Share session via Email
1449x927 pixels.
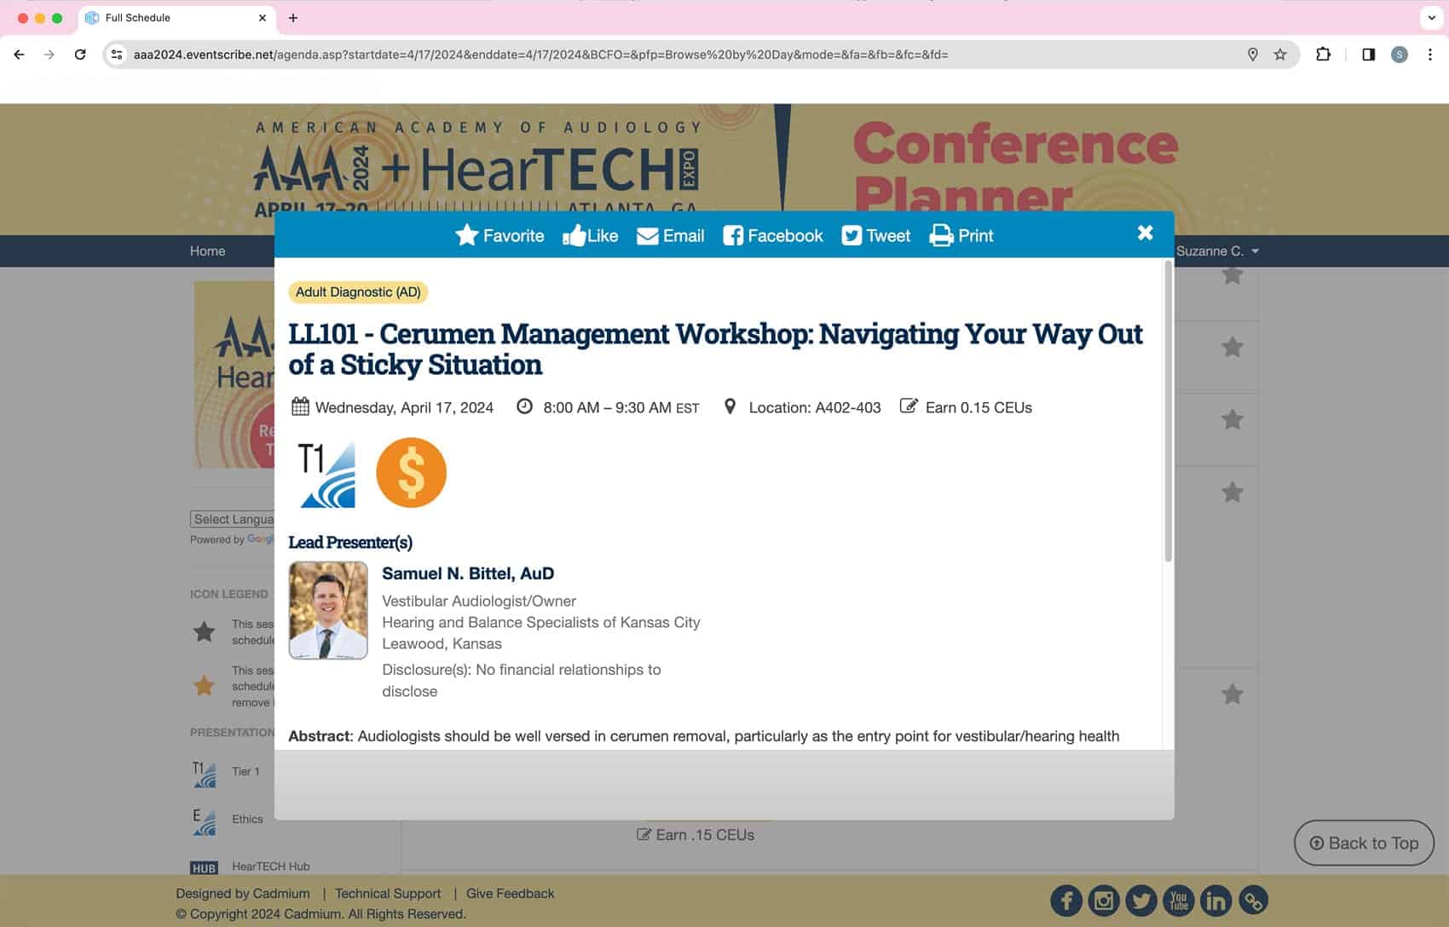click(671, 235)
